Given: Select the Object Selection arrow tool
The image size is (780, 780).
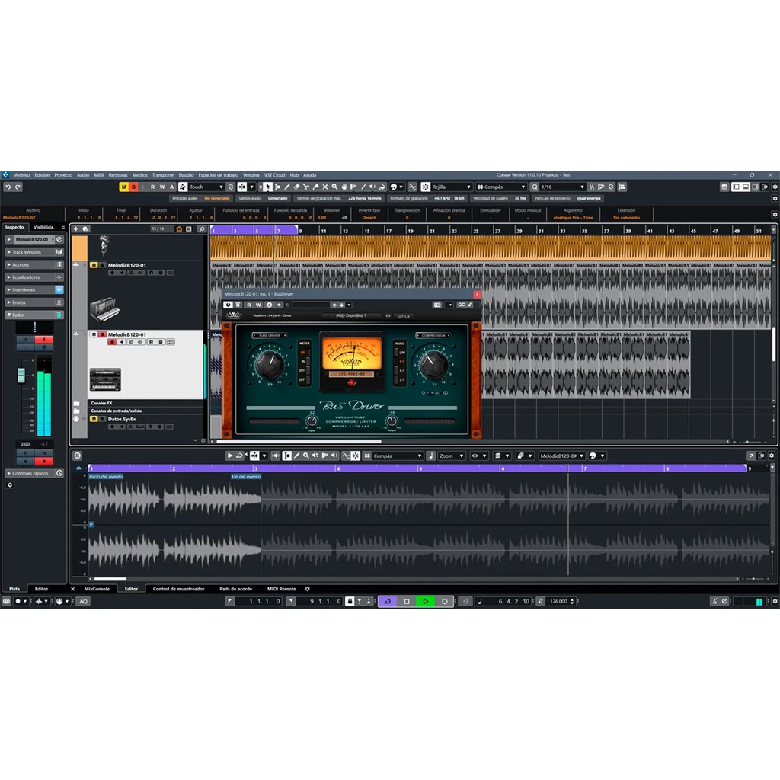Looking at the screenshot, I should click(x=267, y=187).
